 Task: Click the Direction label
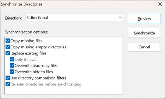[14, 18]
